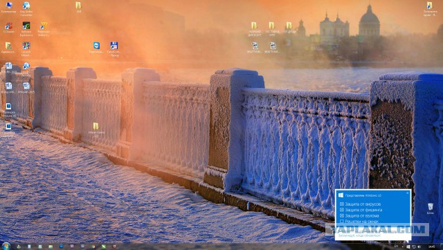Open Google Chrome from the taskbar

click(x=93, y=247)
